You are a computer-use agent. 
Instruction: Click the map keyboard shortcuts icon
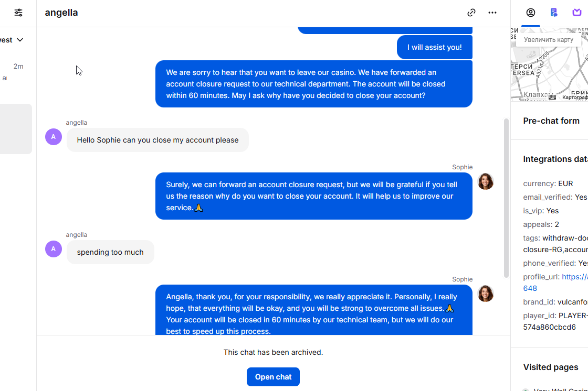click(552, 97)
